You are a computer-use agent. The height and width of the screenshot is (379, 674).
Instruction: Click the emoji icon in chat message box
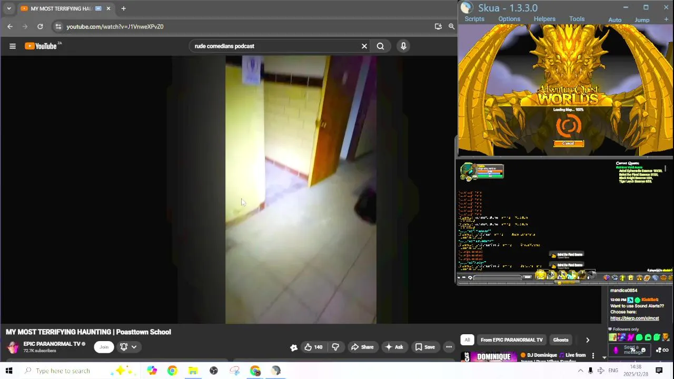(x=643, y=350)
